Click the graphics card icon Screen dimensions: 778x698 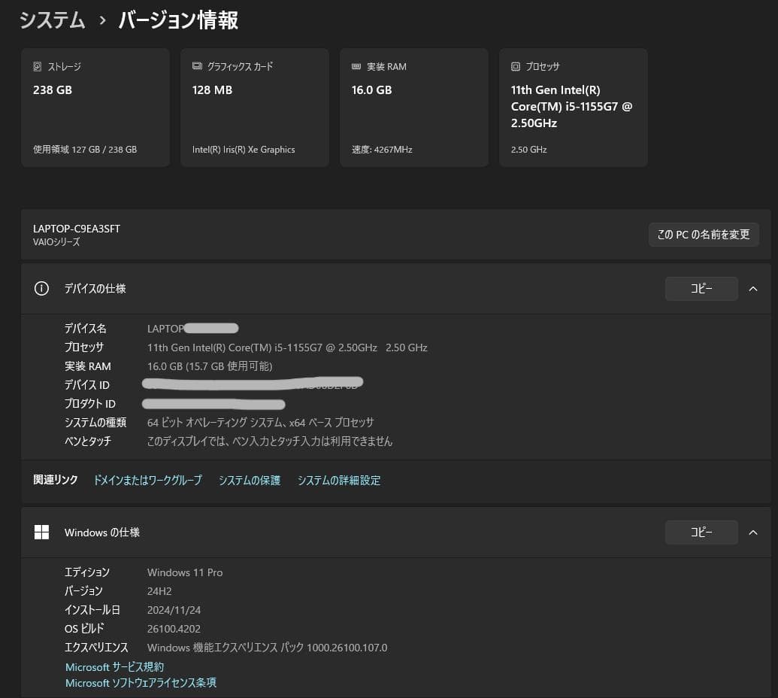197,66
